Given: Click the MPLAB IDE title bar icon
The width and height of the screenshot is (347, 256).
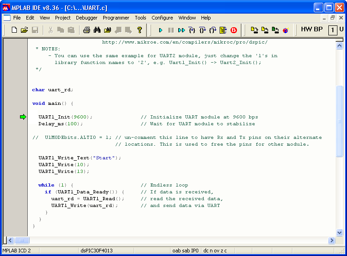Looking at the screenshot, I should coord(6,8).
